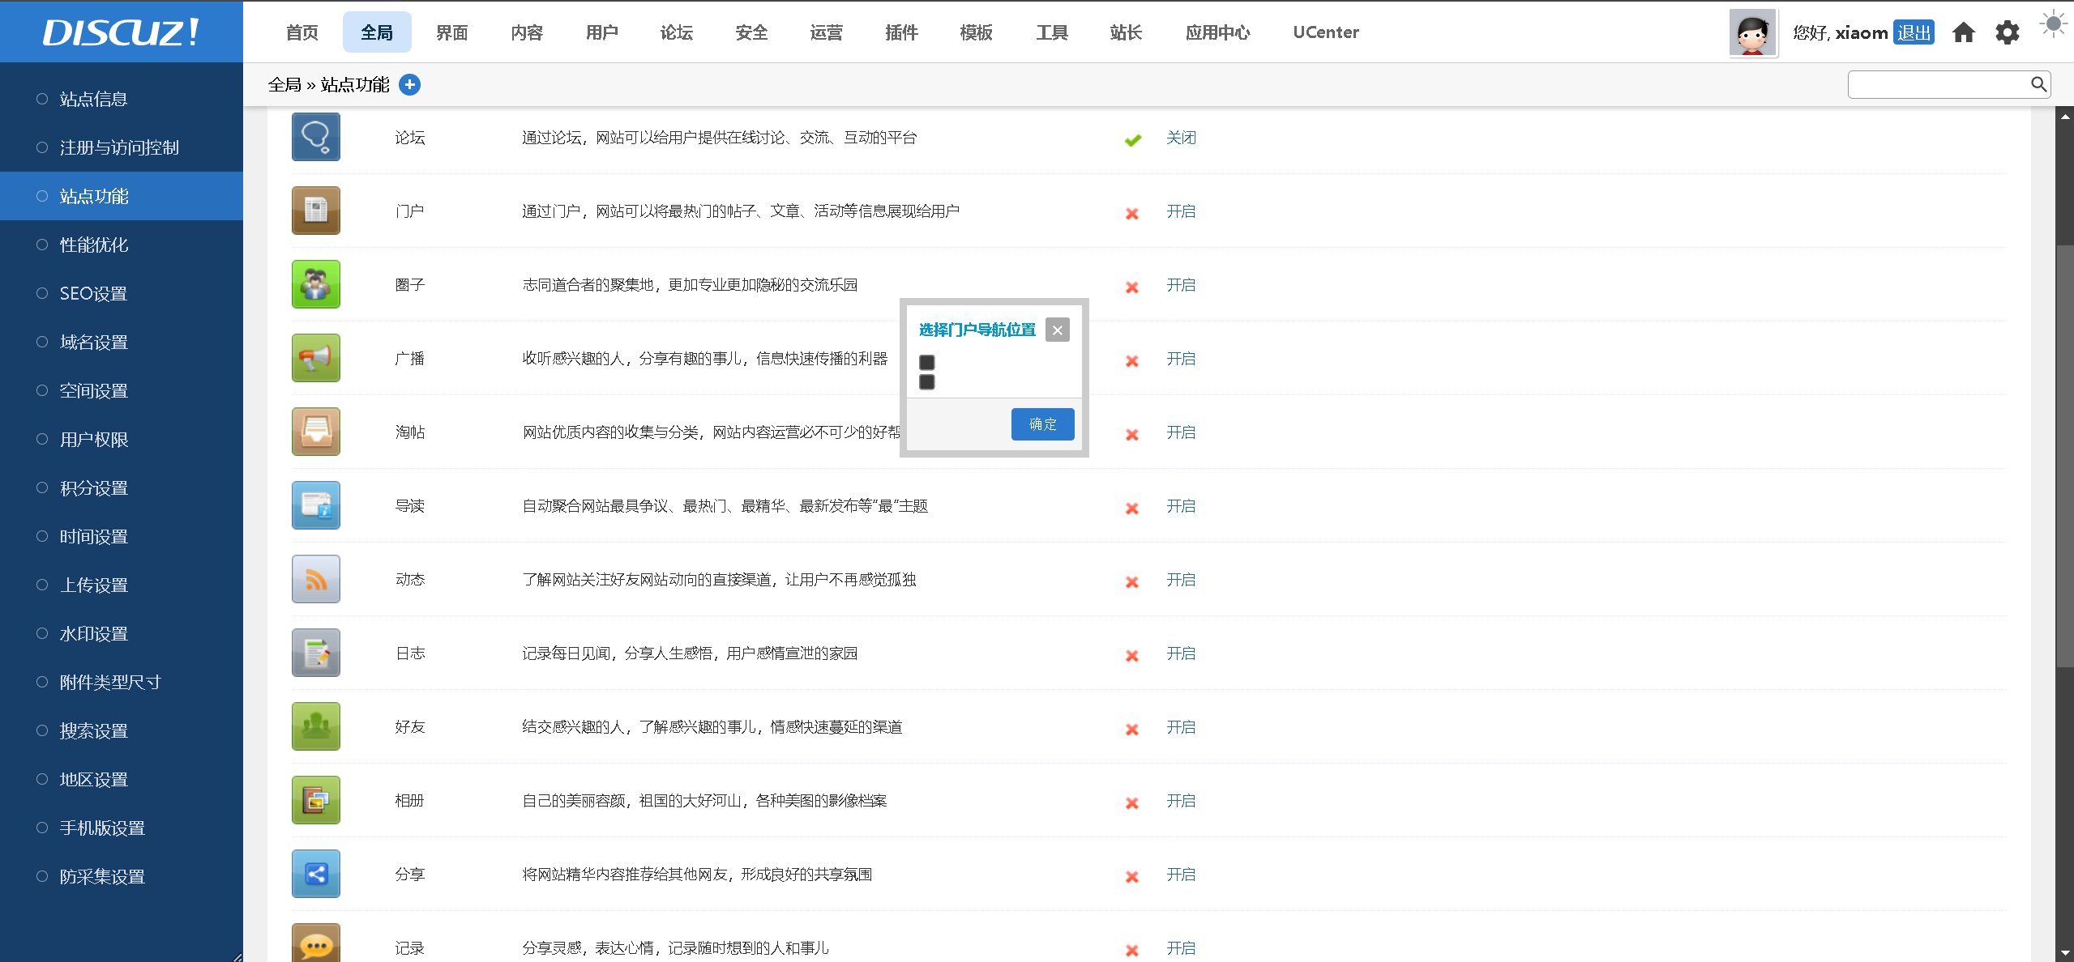This screenshot has height=962, width=2074.
Task: Select 性能优化 in the sidebar
Action: pos(94,245)
